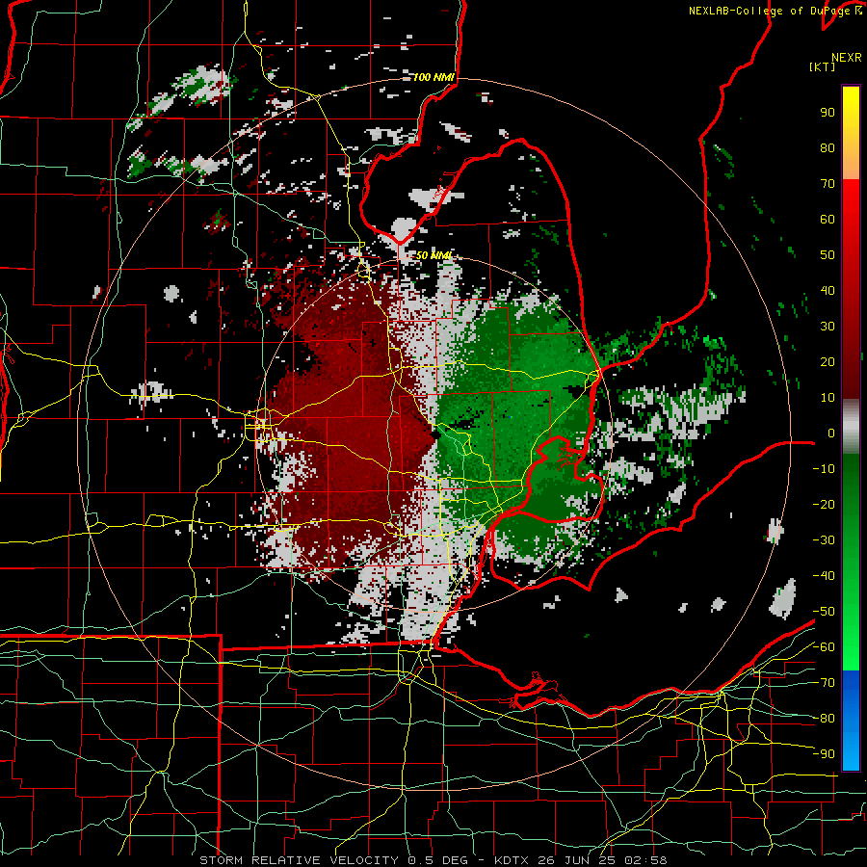Viewport: 867px width, 867px height.
Task: Click the [KT] units label
Action: pos(823,66)
